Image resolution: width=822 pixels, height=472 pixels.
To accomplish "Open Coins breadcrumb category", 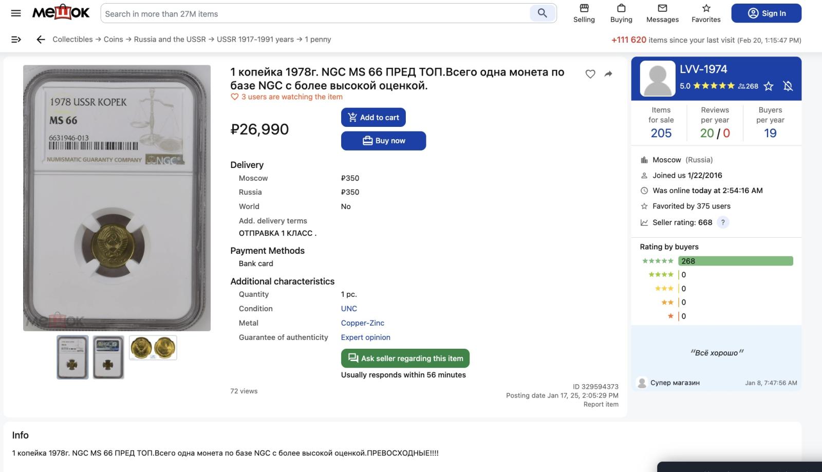I will pos(113,40).
